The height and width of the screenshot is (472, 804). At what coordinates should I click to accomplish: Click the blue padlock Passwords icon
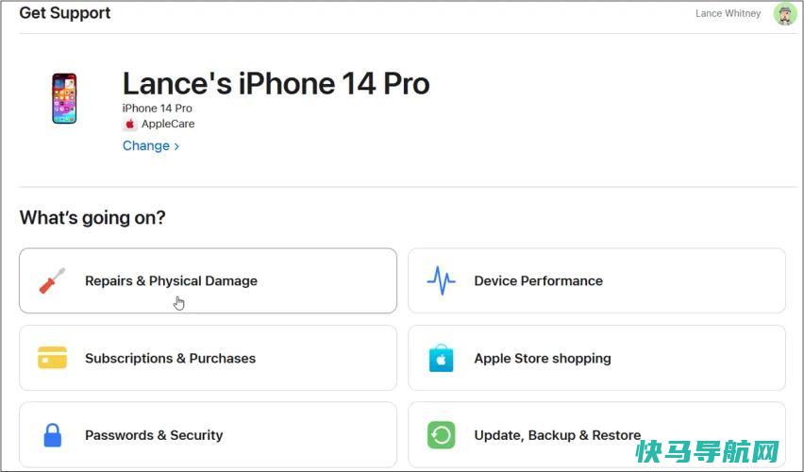52,435
